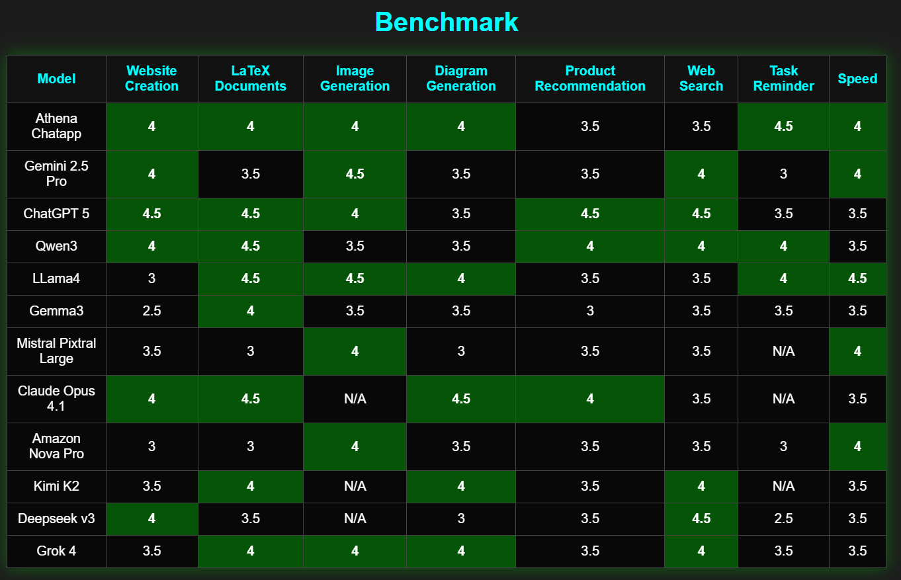The height and width of the screenshot is (580, 901).
Task: Select Gemma3's Website Creation score 2.5
Action: point(151,311)
